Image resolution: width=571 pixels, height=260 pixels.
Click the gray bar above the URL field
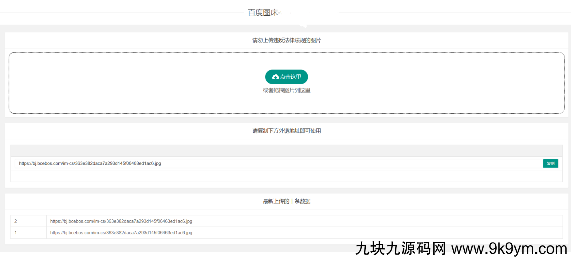click(286, 151)
